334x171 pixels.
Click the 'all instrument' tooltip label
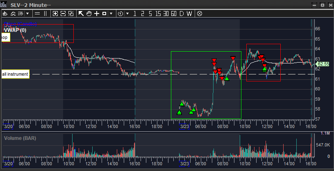pyautogui.click(x=15, y=74)
